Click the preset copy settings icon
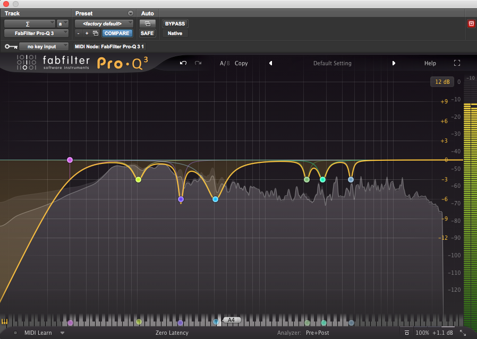The height and width of the screenshot is (339, 477). click(x=96, y=33)
